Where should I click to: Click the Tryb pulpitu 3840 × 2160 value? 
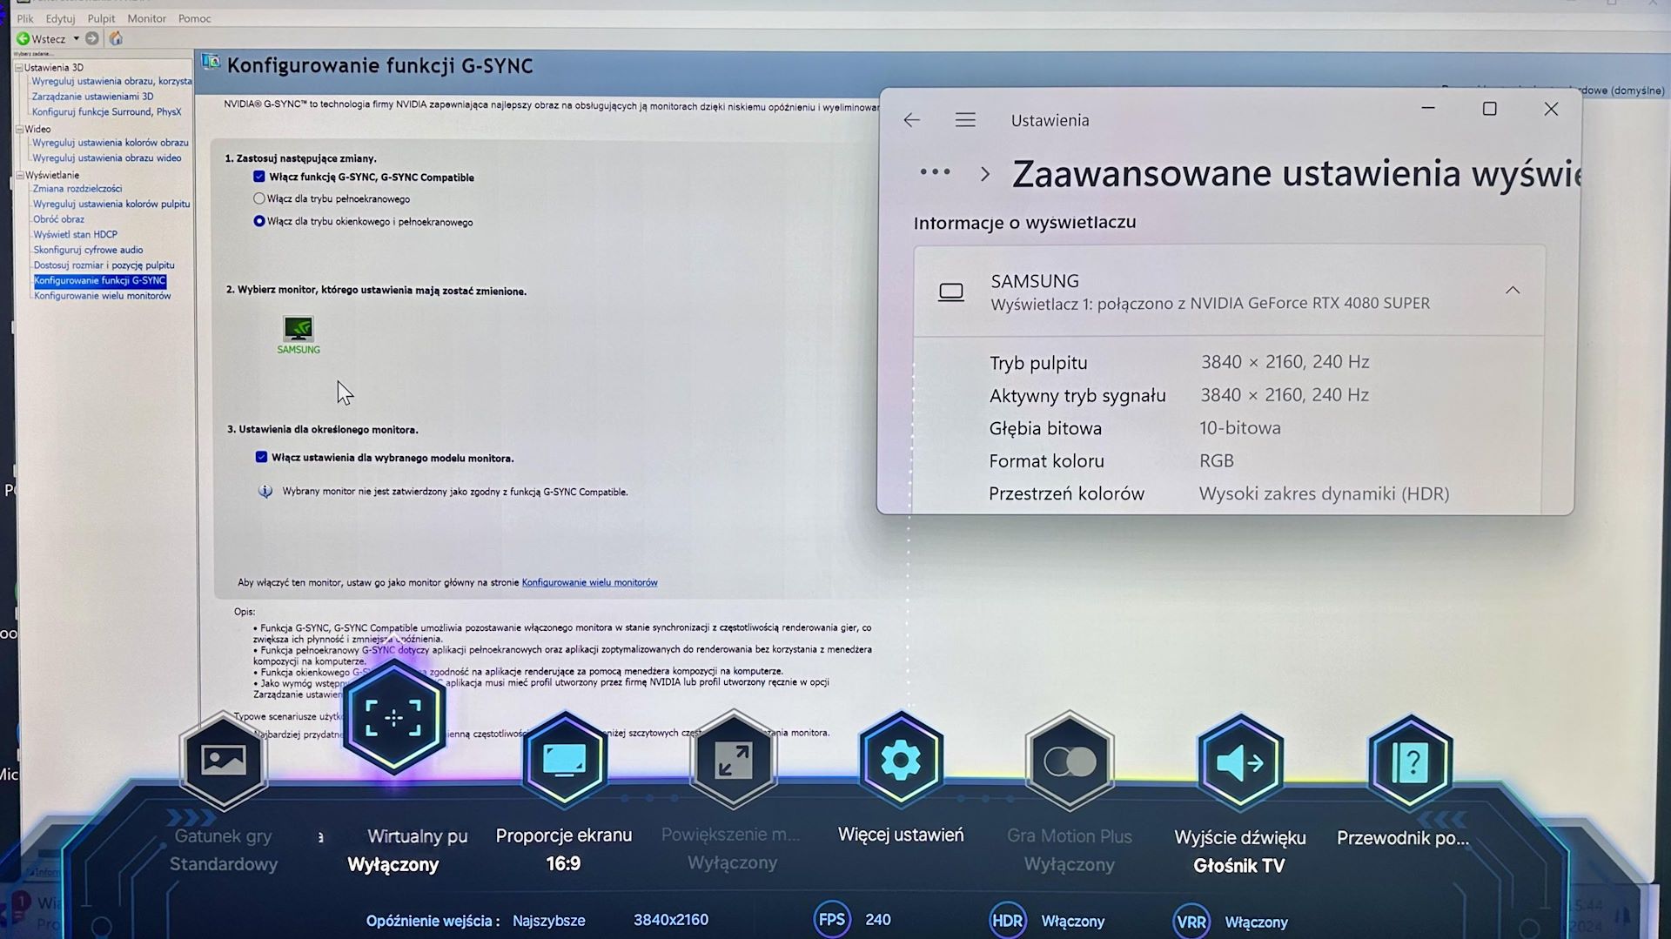(x=1285, y=361)
